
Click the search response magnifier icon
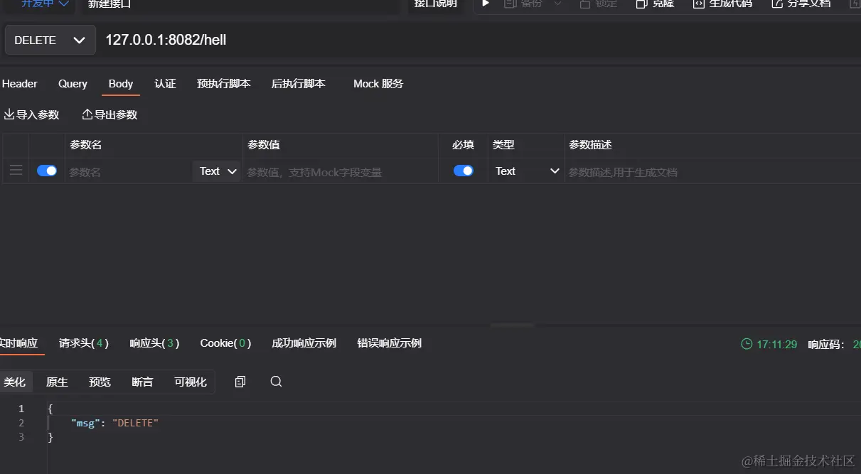(x=277, y=382)
